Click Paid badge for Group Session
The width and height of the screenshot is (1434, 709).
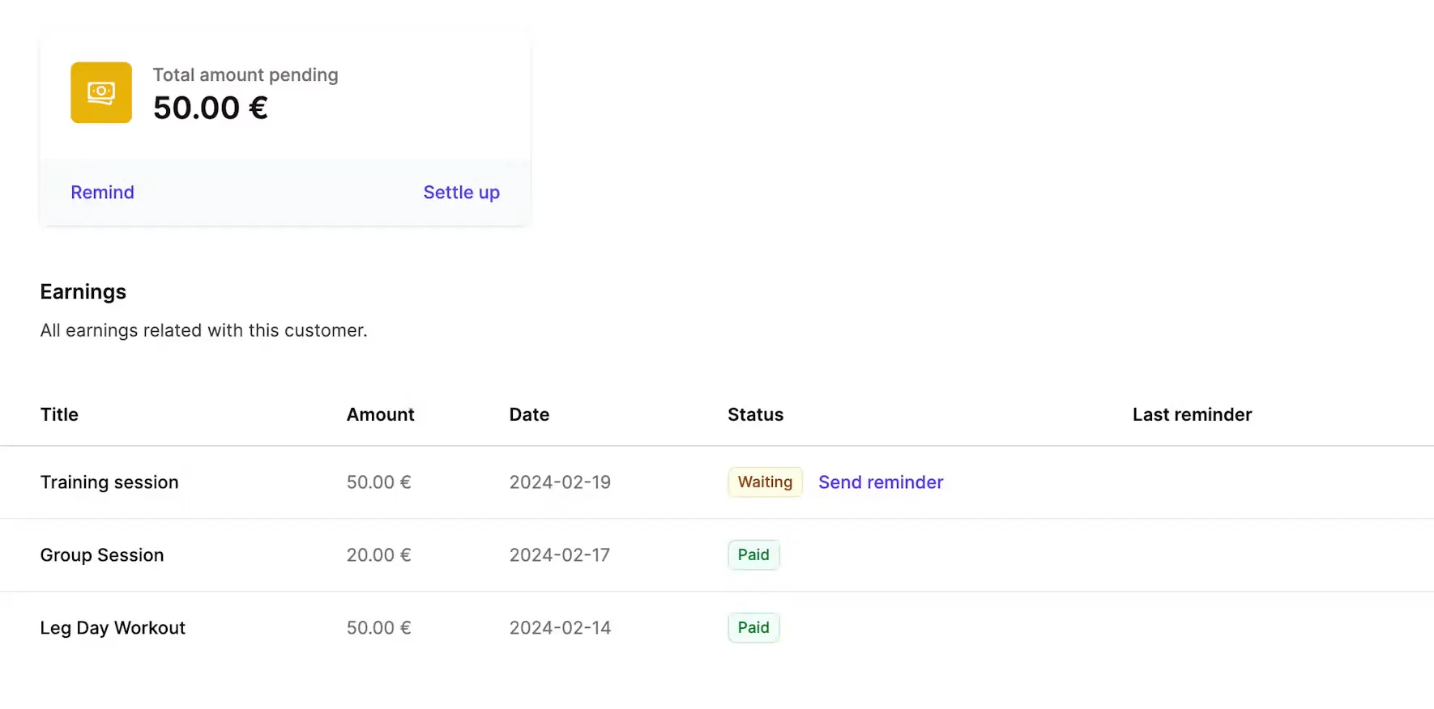click(x=753, y=555)
